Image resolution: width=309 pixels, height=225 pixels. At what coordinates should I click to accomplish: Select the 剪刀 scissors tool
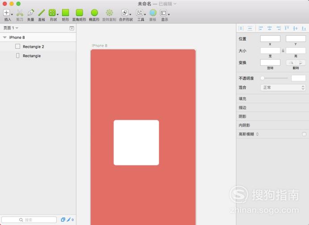[x=20, y=13]
